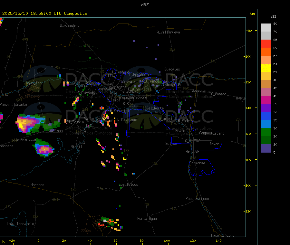
Task: Pick the orange 60-57 dBZ legend swatch
Action: click(x=266, y=52)
